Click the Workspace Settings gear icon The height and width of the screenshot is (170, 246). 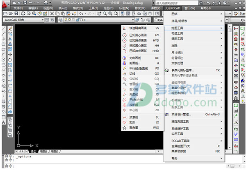47,20
